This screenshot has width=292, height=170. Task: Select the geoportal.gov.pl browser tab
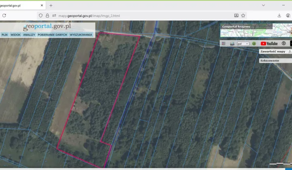click(x=22, y=6)
